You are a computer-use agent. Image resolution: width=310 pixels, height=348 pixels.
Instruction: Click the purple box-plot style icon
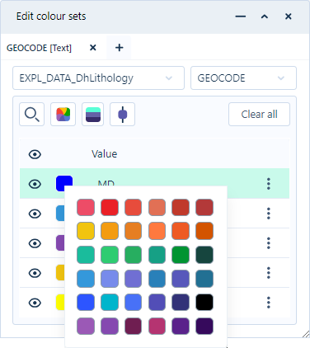pos(122,115)
